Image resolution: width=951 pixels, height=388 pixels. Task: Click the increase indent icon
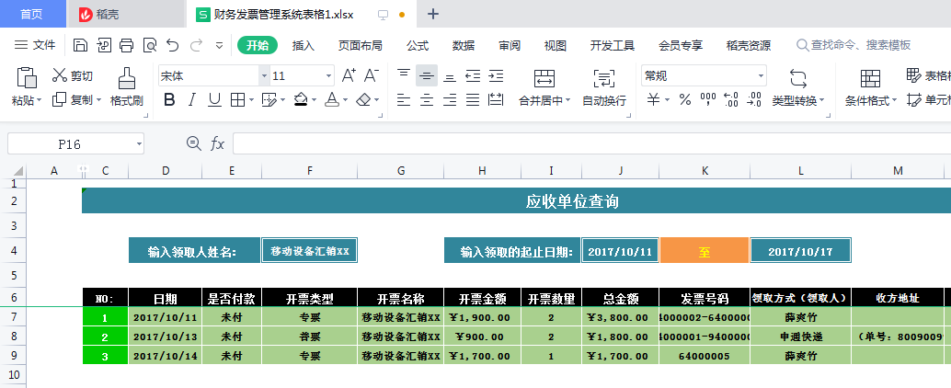click(x=496, y=75)
